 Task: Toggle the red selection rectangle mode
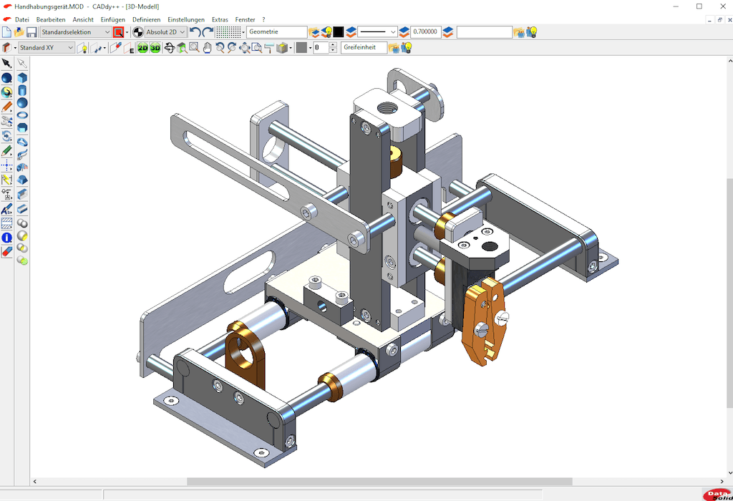118,32
